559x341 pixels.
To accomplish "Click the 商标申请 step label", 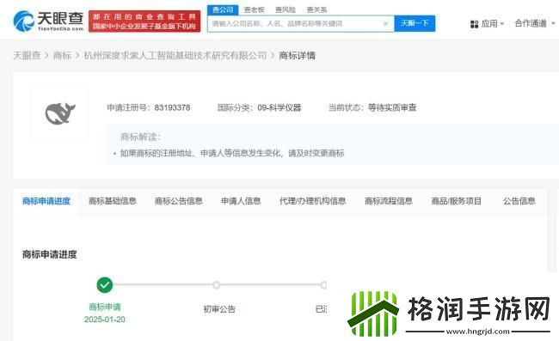I will (105, 307).
